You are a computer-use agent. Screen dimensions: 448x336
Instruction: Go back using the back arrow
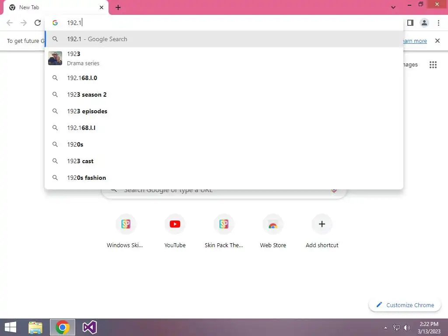click(10, 23)
